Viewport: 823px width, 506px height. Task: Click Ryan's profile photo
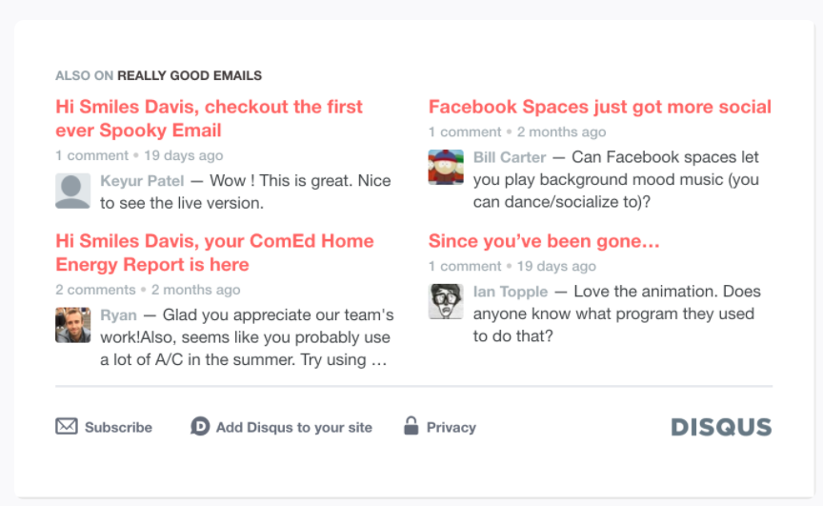click(73, 325)
